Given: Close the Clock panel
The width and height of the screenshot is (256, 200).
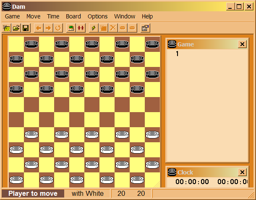Looking at the screenshot, I should (242, 172).
